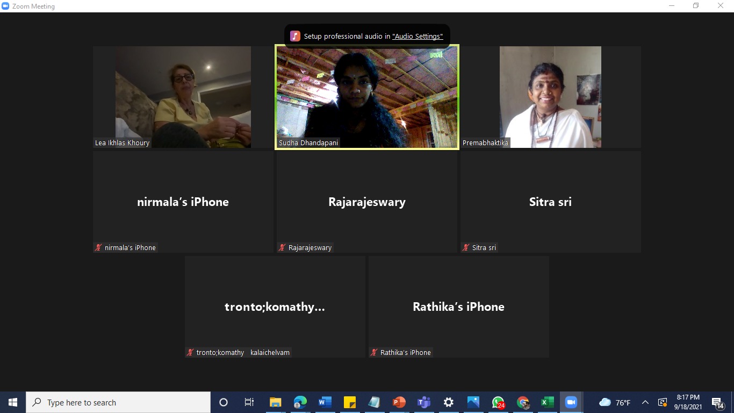Click the Audio Settings link in the banner
Image resolution: width=734 pixels, height=413 pixels.
[x=418, y=37]
